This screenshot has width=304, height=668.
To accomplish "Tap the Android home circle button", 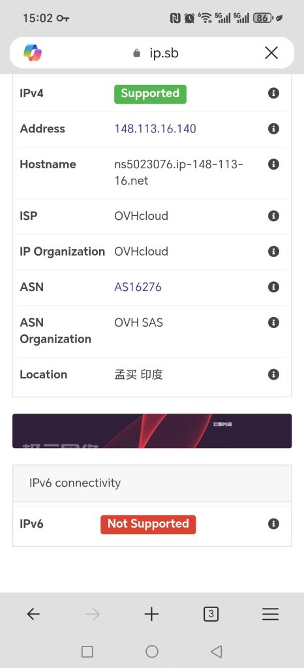I will pos(152,652).
